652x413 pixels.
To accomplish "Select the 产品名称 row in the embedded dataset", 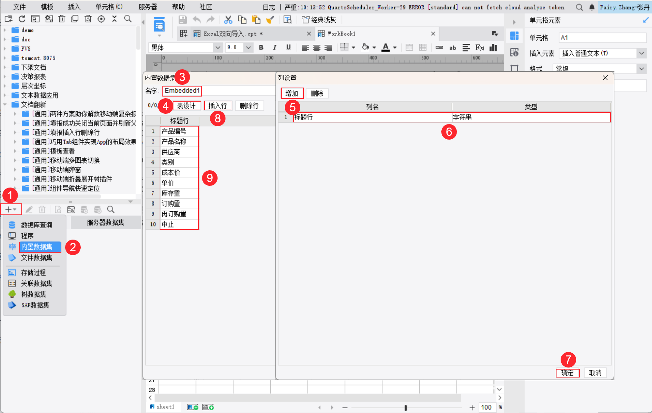I will [179, 142].
